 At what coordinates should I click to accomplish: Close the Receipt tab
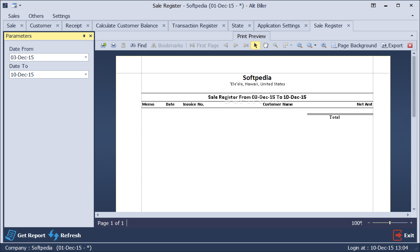pos(88,26)
